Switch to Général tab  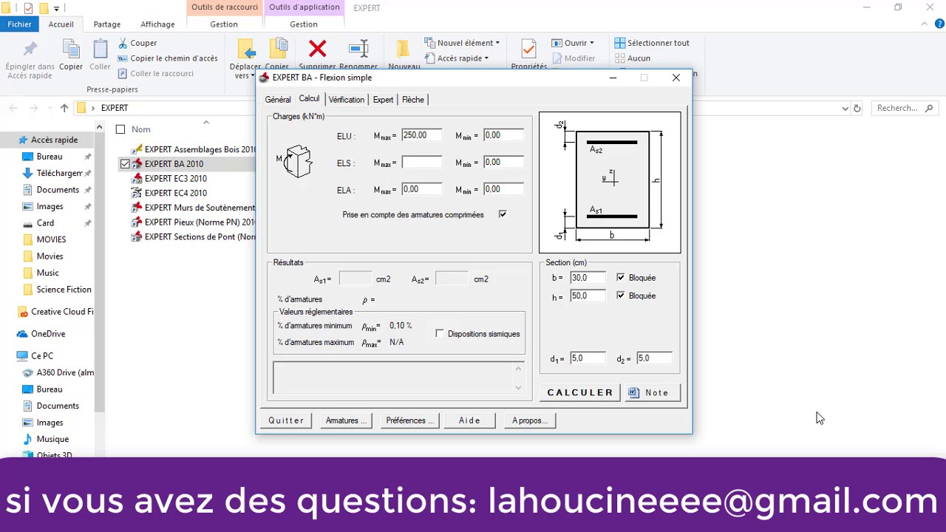(x=278, y=100)
